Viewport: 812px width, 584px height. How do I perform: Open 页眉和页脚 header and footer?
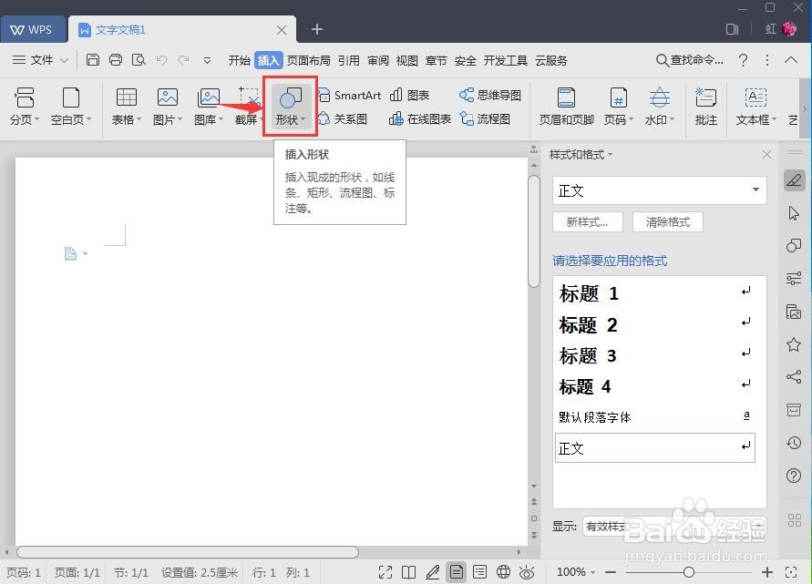coord(566,106)
